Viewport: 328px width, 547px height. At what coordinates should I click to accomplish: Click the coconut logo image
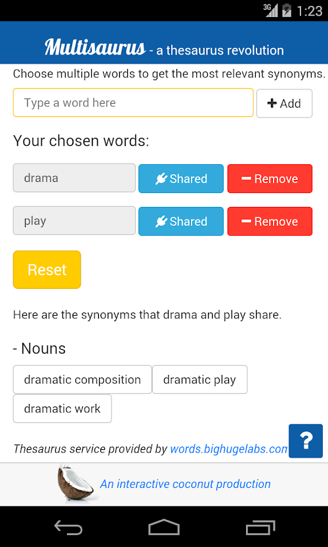click(x=75, y=483)
